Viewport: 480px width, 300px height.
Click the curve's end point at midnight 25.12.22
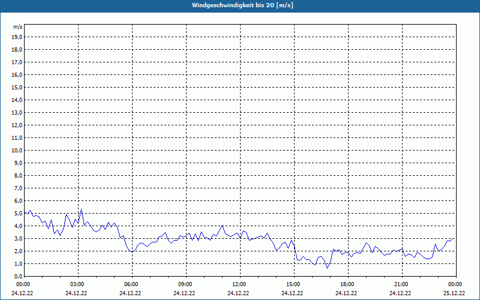pyautogui.click(x=454, y=238)
